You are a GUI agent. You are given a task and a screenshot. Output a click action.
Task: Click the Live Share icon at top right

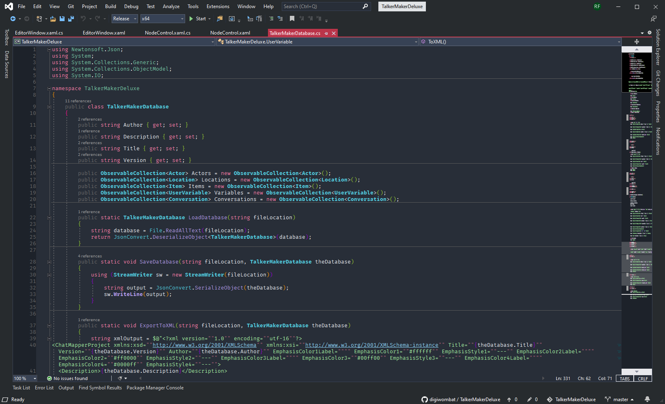click(x=653, y=19)
